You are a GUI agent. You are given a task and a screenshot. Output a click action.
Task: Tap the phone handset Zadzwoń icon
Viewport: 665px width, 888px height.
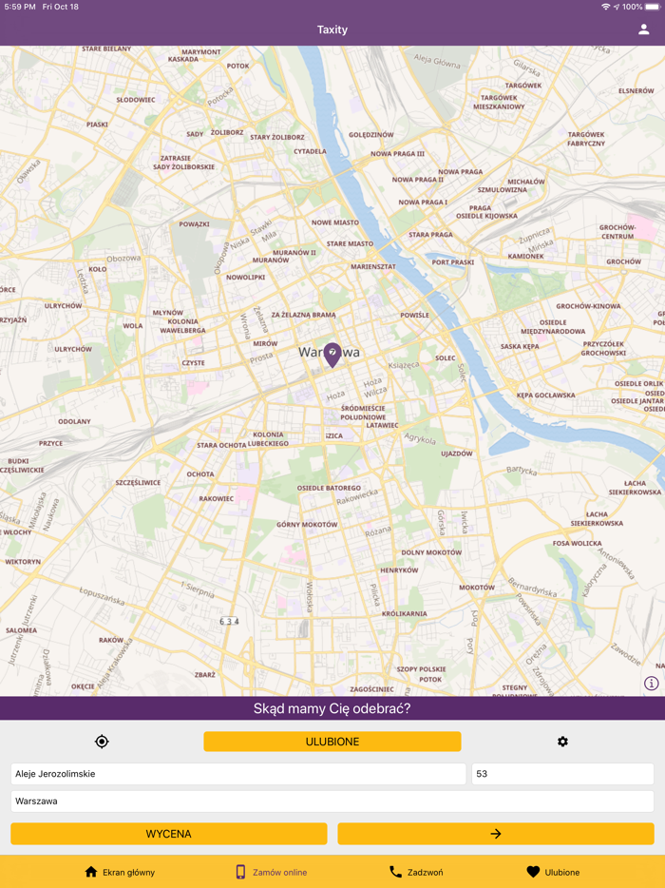point(395,872)
